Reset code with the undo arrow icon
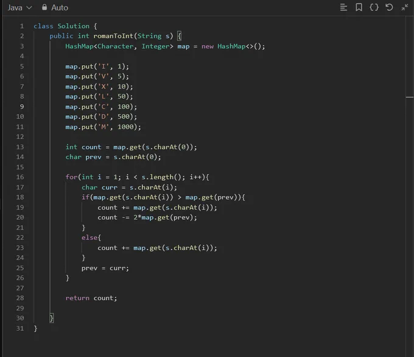 pos(389,7)
